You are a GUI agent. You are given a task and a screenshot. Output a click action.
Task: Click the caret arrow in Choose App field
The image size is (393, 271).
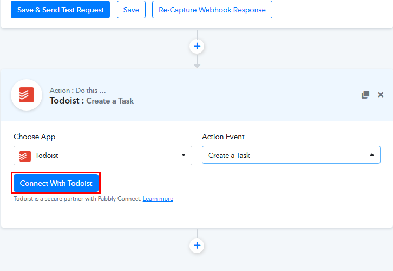point(184,155)
